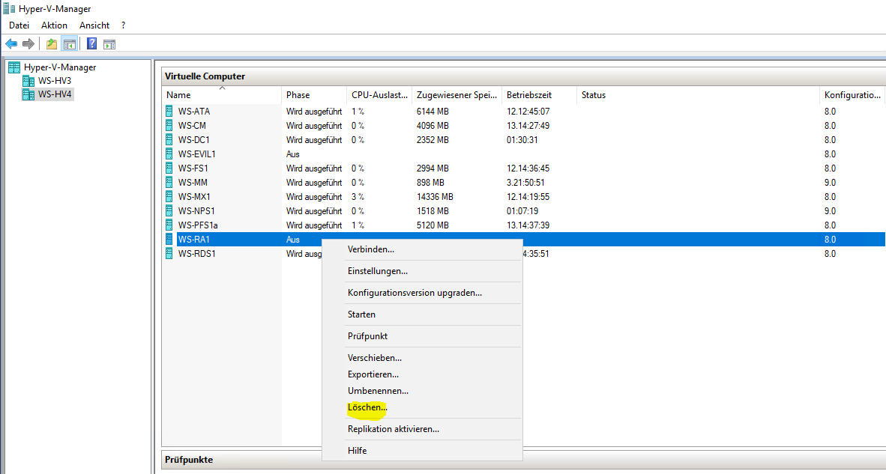Click the VM icon beside WS-NPS1
886x474 pixels.
[x=169, y=210]
